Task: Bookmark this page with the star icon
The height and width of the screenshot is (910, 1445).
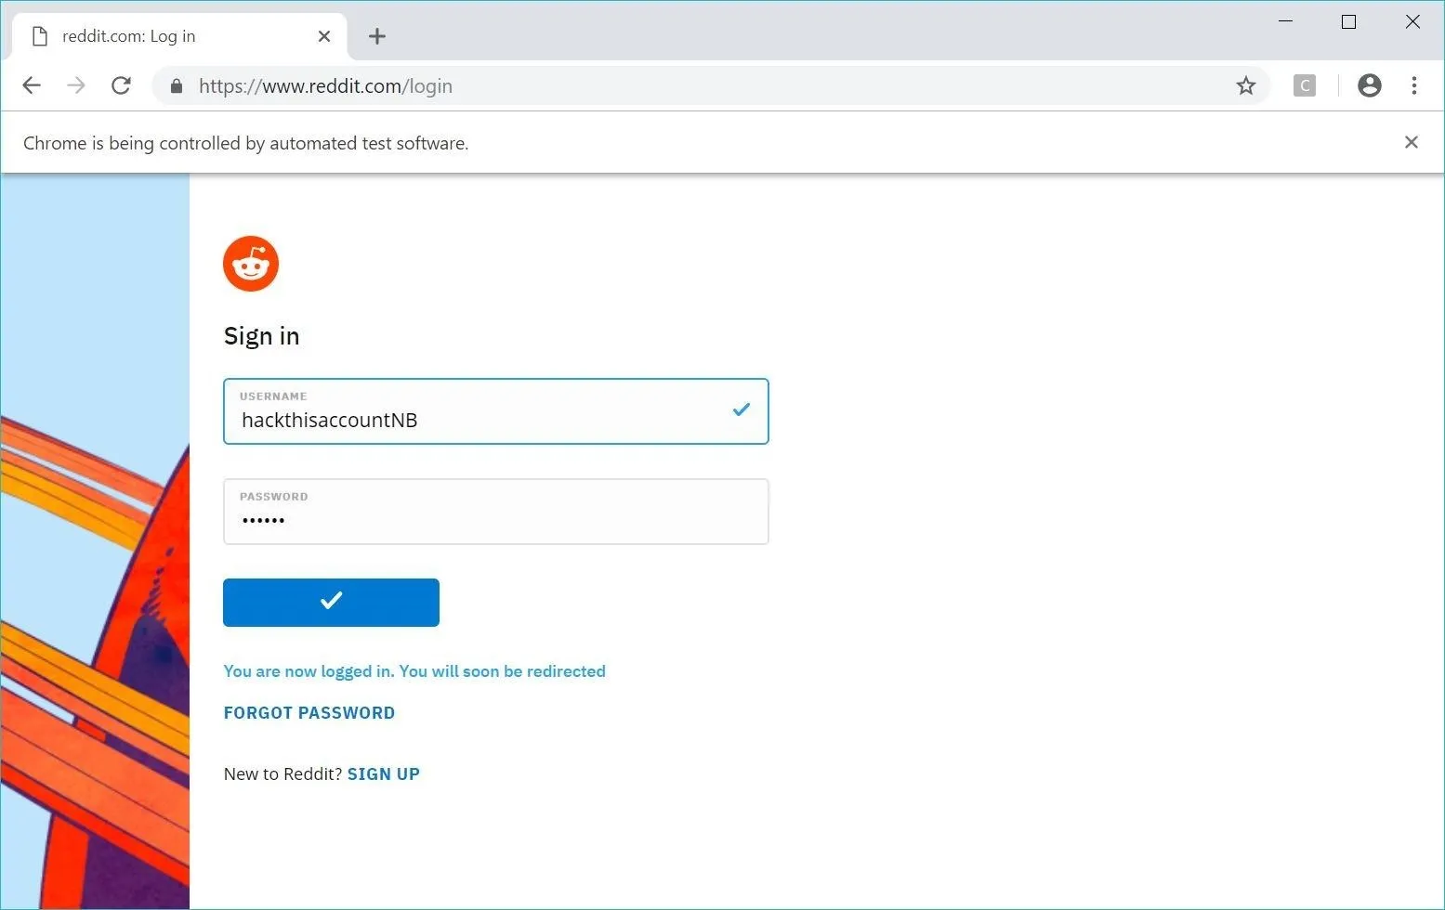Action: pos(1246,86)
